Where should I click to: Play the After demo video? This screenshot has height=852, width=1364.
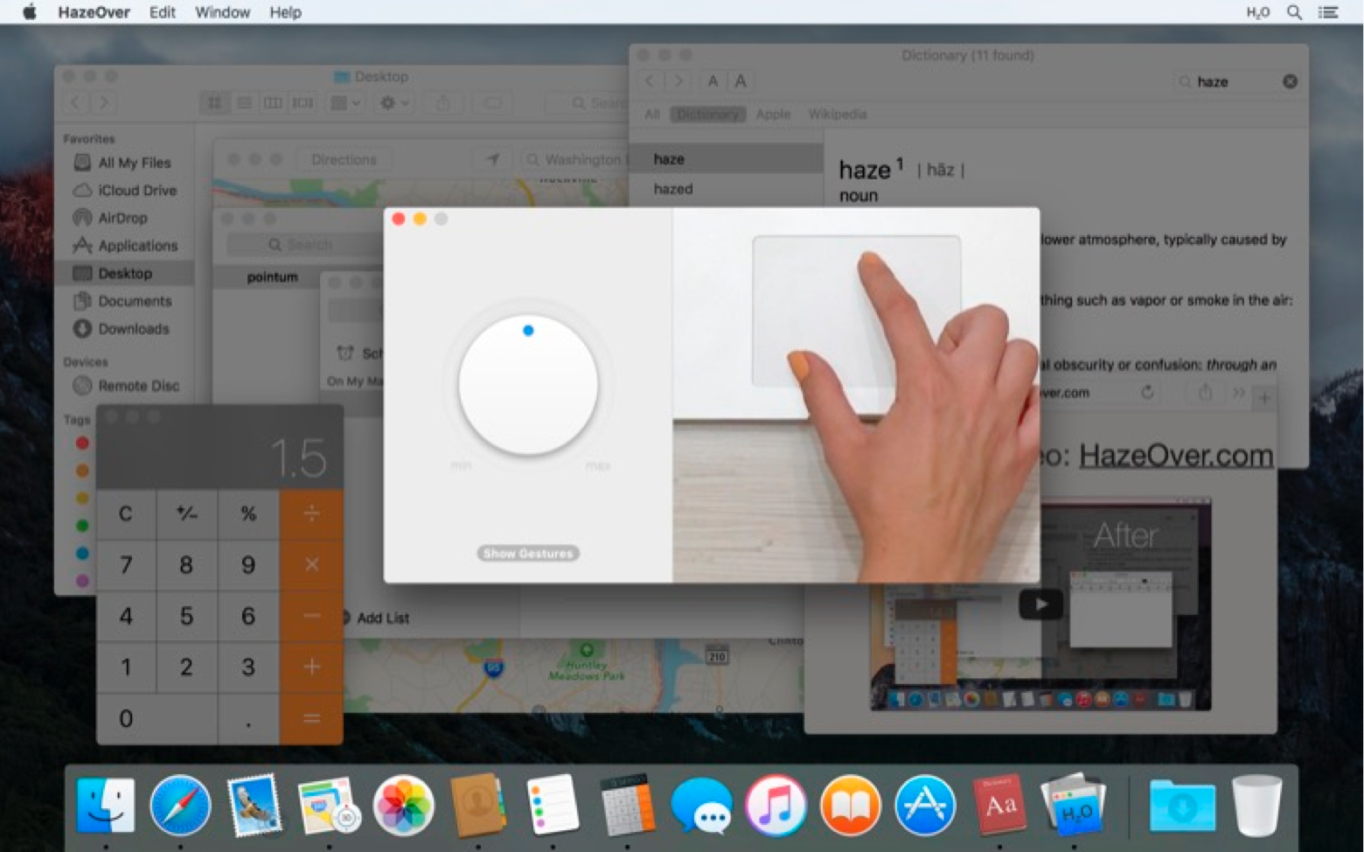[1040, 604]
